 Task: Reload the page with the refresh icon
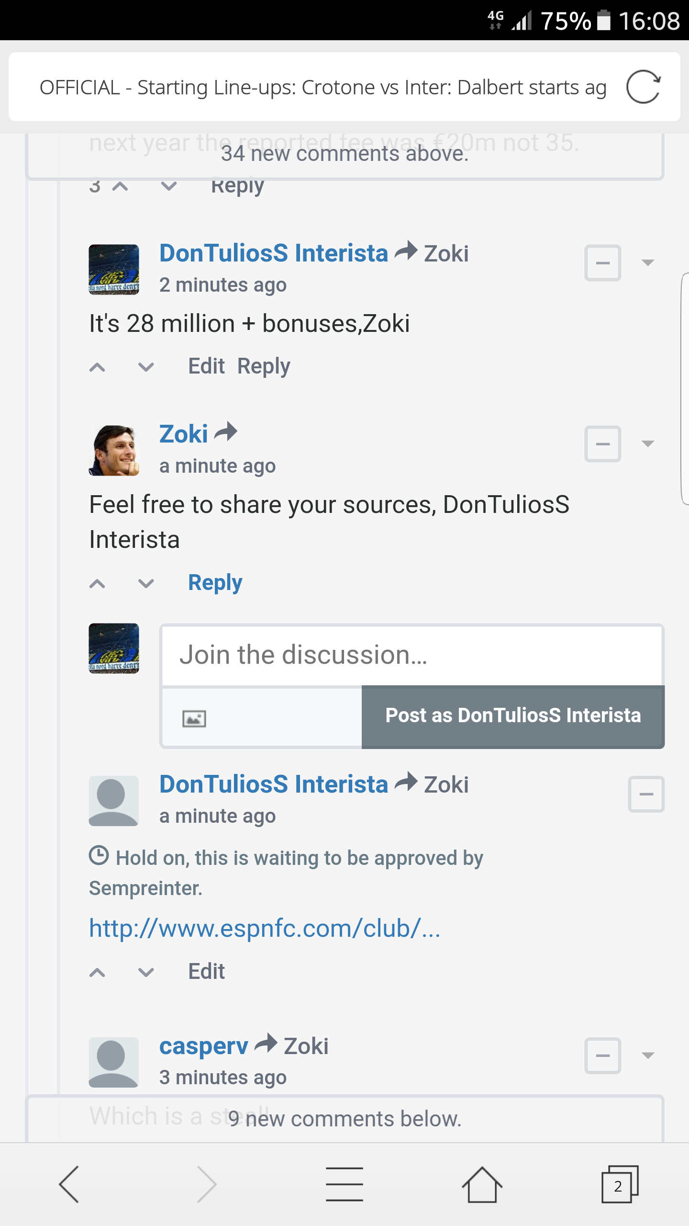pos(643,87)
